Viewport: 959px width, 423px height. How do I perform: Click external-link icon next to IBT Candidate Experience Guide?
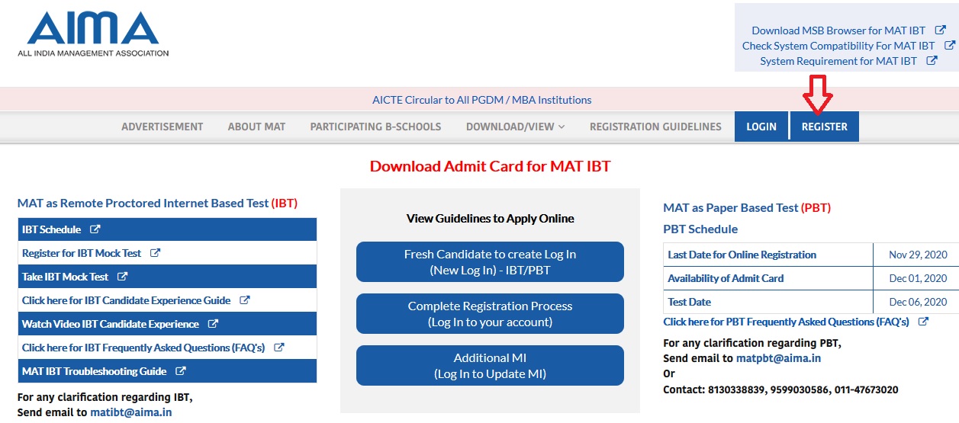pos(244,300)
